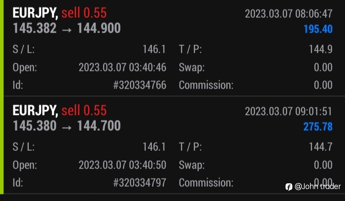Select close time 2023.03.07 09:01:51
Image resolution: width=345 pixels, height=201 pixels.
[x=288, y=111]
